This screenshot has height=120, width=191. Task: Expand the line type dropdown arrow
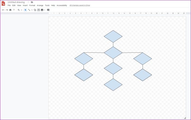pos(32,10)
